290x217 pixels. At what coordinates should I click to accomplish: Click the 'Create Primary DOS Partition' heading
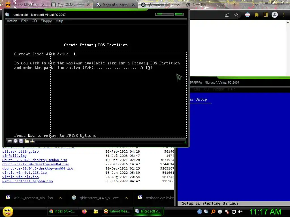pos(96,45)
